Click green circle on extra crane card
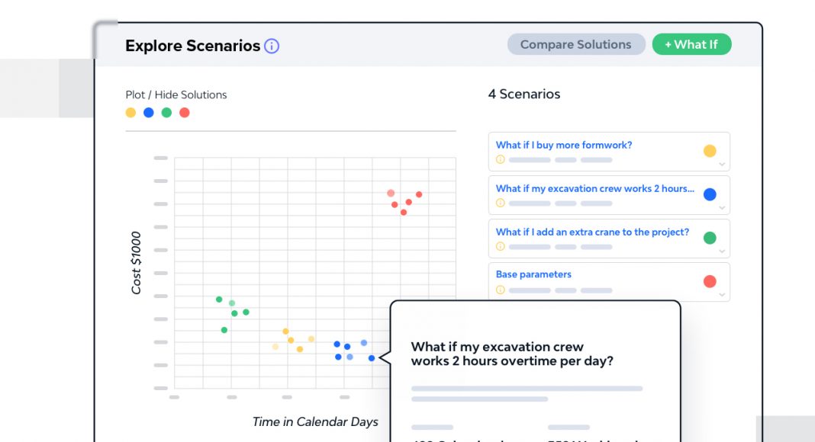The width and height of the screenshot is (815, 442). coord(710,238)
